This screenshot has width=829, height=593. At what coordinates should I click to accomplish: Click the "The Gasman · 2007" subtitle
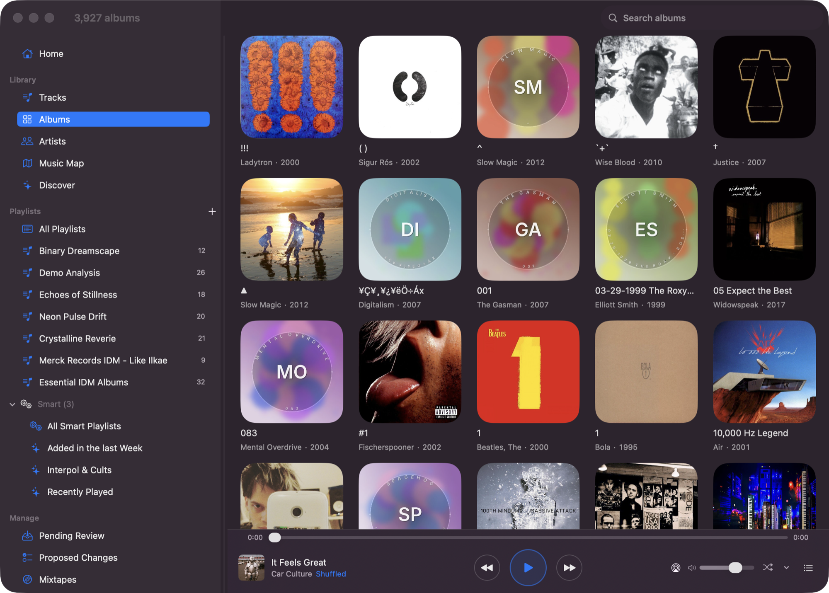pos(513,305)
